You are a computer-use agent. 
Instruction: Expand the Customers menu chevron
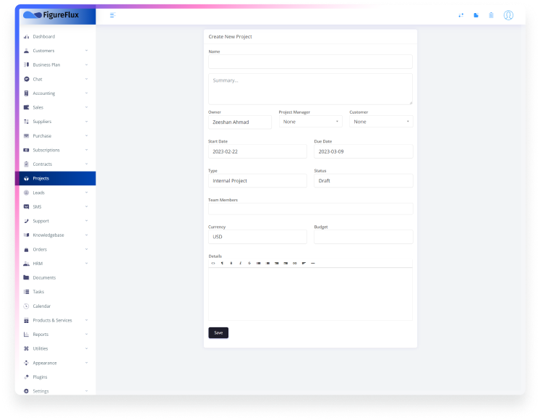click(87, 51)
